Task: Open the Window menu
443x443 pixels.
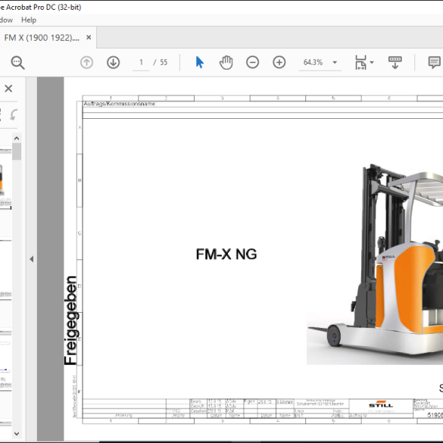Action: pos(6,20)
